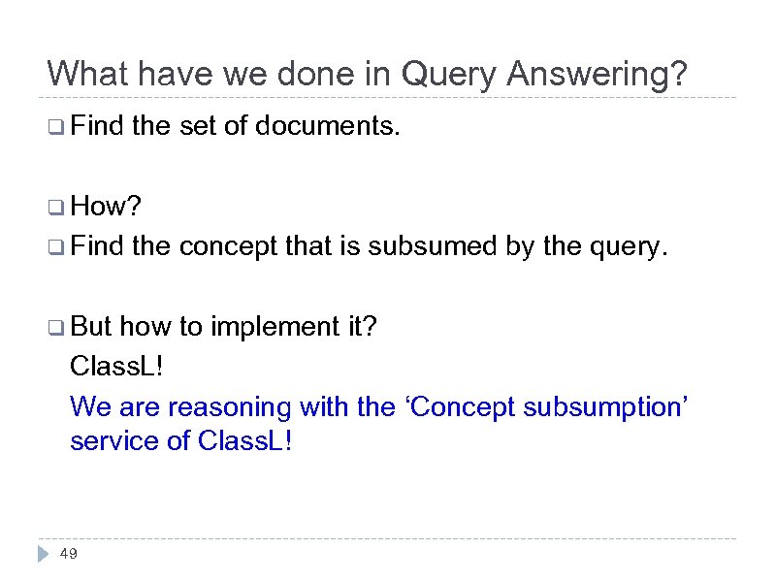The image size is (776, 582).
Task: Click the bullet before 'Find the concept'
Action: pos(55,246)
